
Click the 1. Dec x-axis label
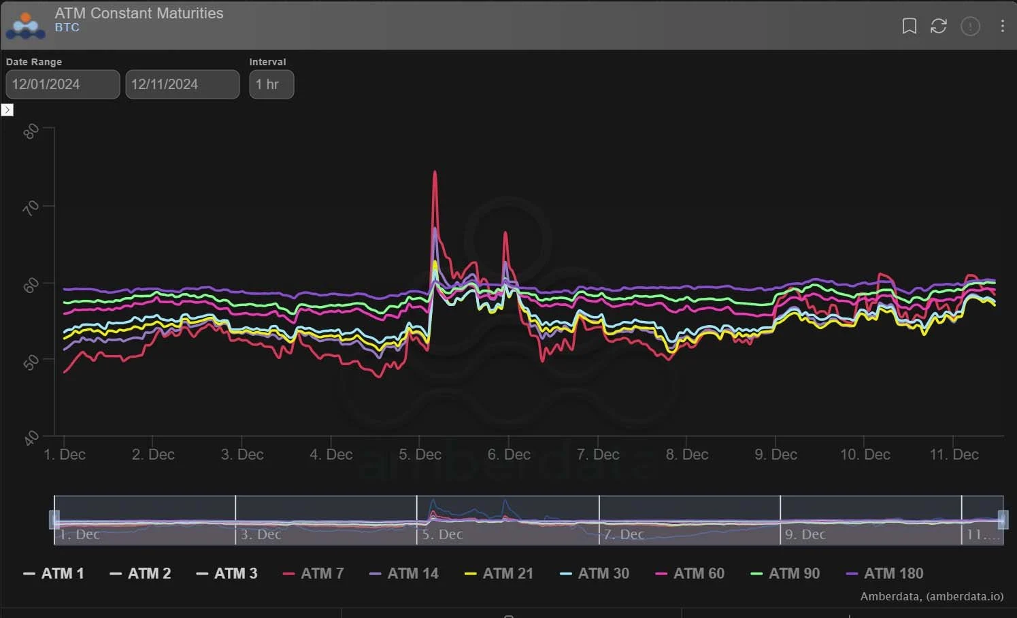click(x=65, y=454)
